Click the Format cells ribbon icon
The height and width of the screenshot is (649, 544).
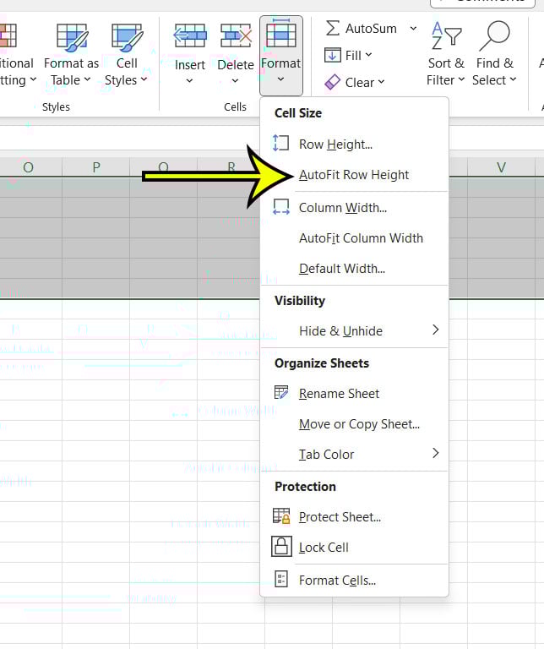pos(281,34)
